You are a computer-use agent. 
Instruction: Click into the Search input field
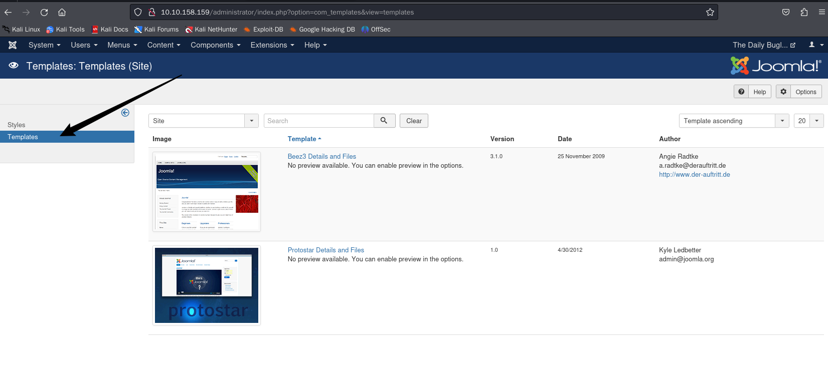click(x=319, y=121)
